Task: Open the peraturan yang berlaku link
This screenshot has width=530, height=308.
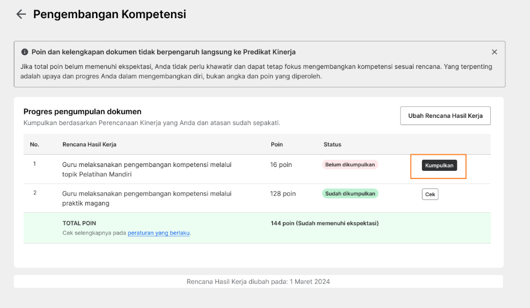Action: click(158, 233)
